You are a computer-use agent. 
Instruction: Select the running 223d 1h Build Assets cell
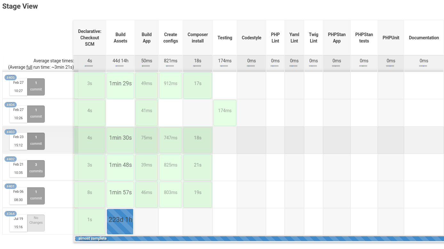tap(120, 222)
